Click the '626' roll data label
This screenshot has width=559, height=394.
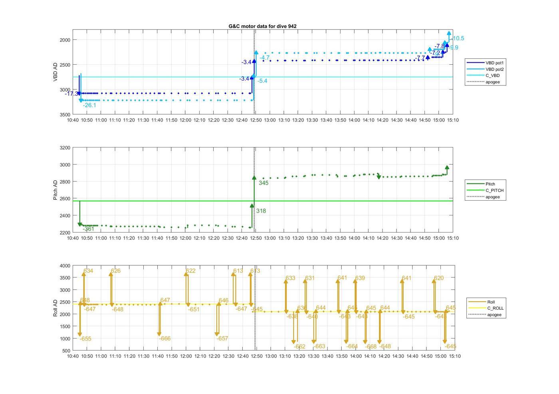(x=116, y=271)
